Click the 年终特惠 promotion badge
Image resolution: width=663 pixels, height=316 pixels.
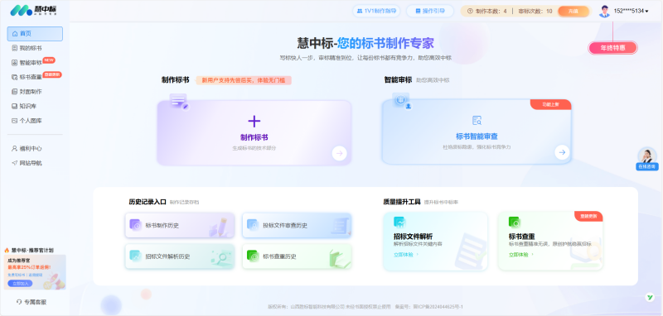(x=612, y=48)
